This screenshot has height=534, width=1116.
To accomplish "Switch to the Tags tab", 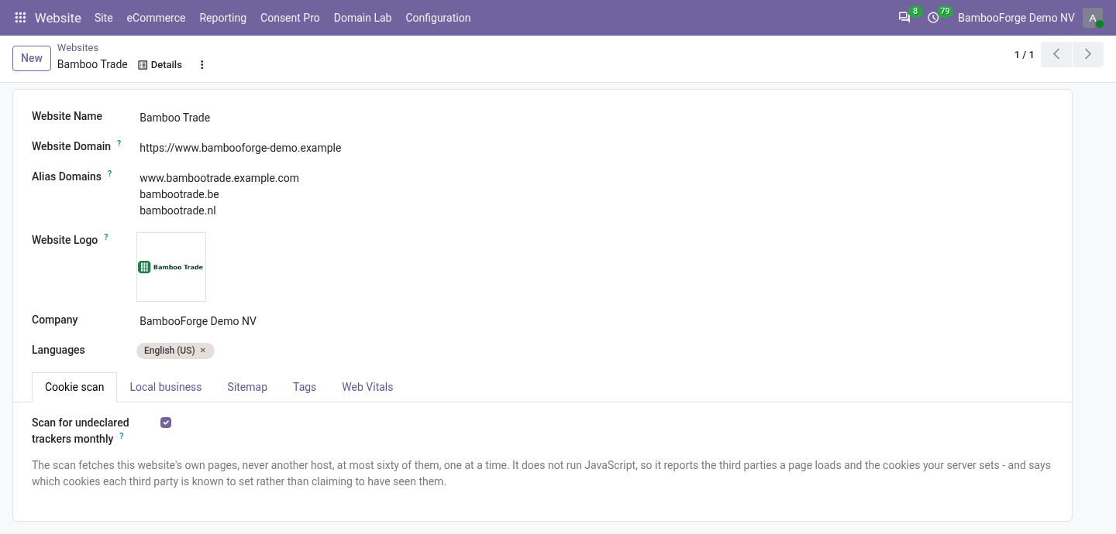I will tap(305, 387).
